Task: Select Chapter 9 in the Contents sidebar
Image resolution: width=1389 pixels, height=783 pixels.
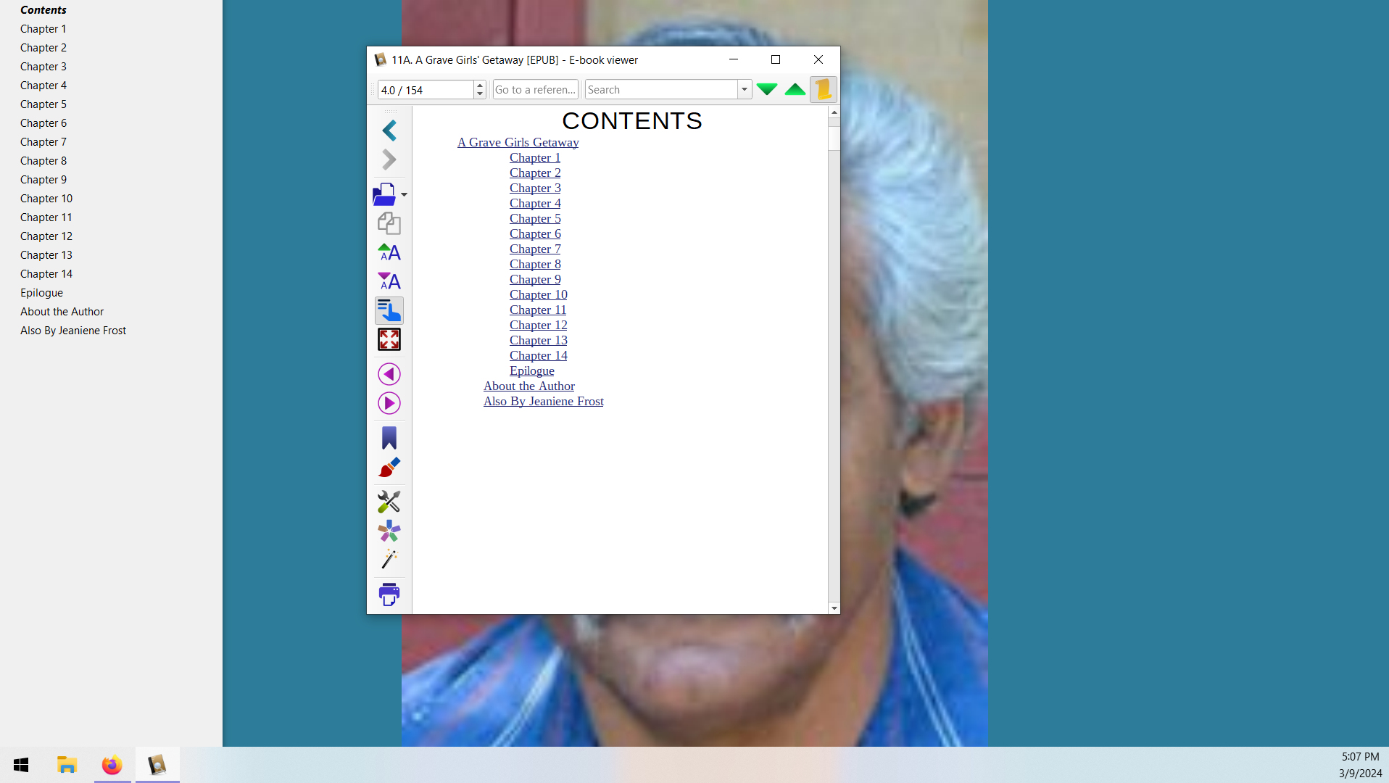Action: coord(43,180)
